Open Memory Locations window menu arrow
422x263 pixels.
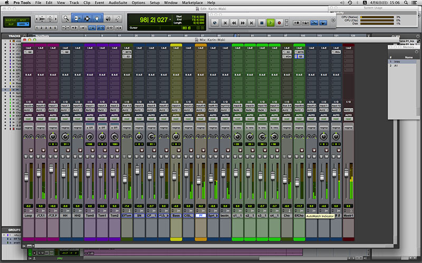coord(416,52)
